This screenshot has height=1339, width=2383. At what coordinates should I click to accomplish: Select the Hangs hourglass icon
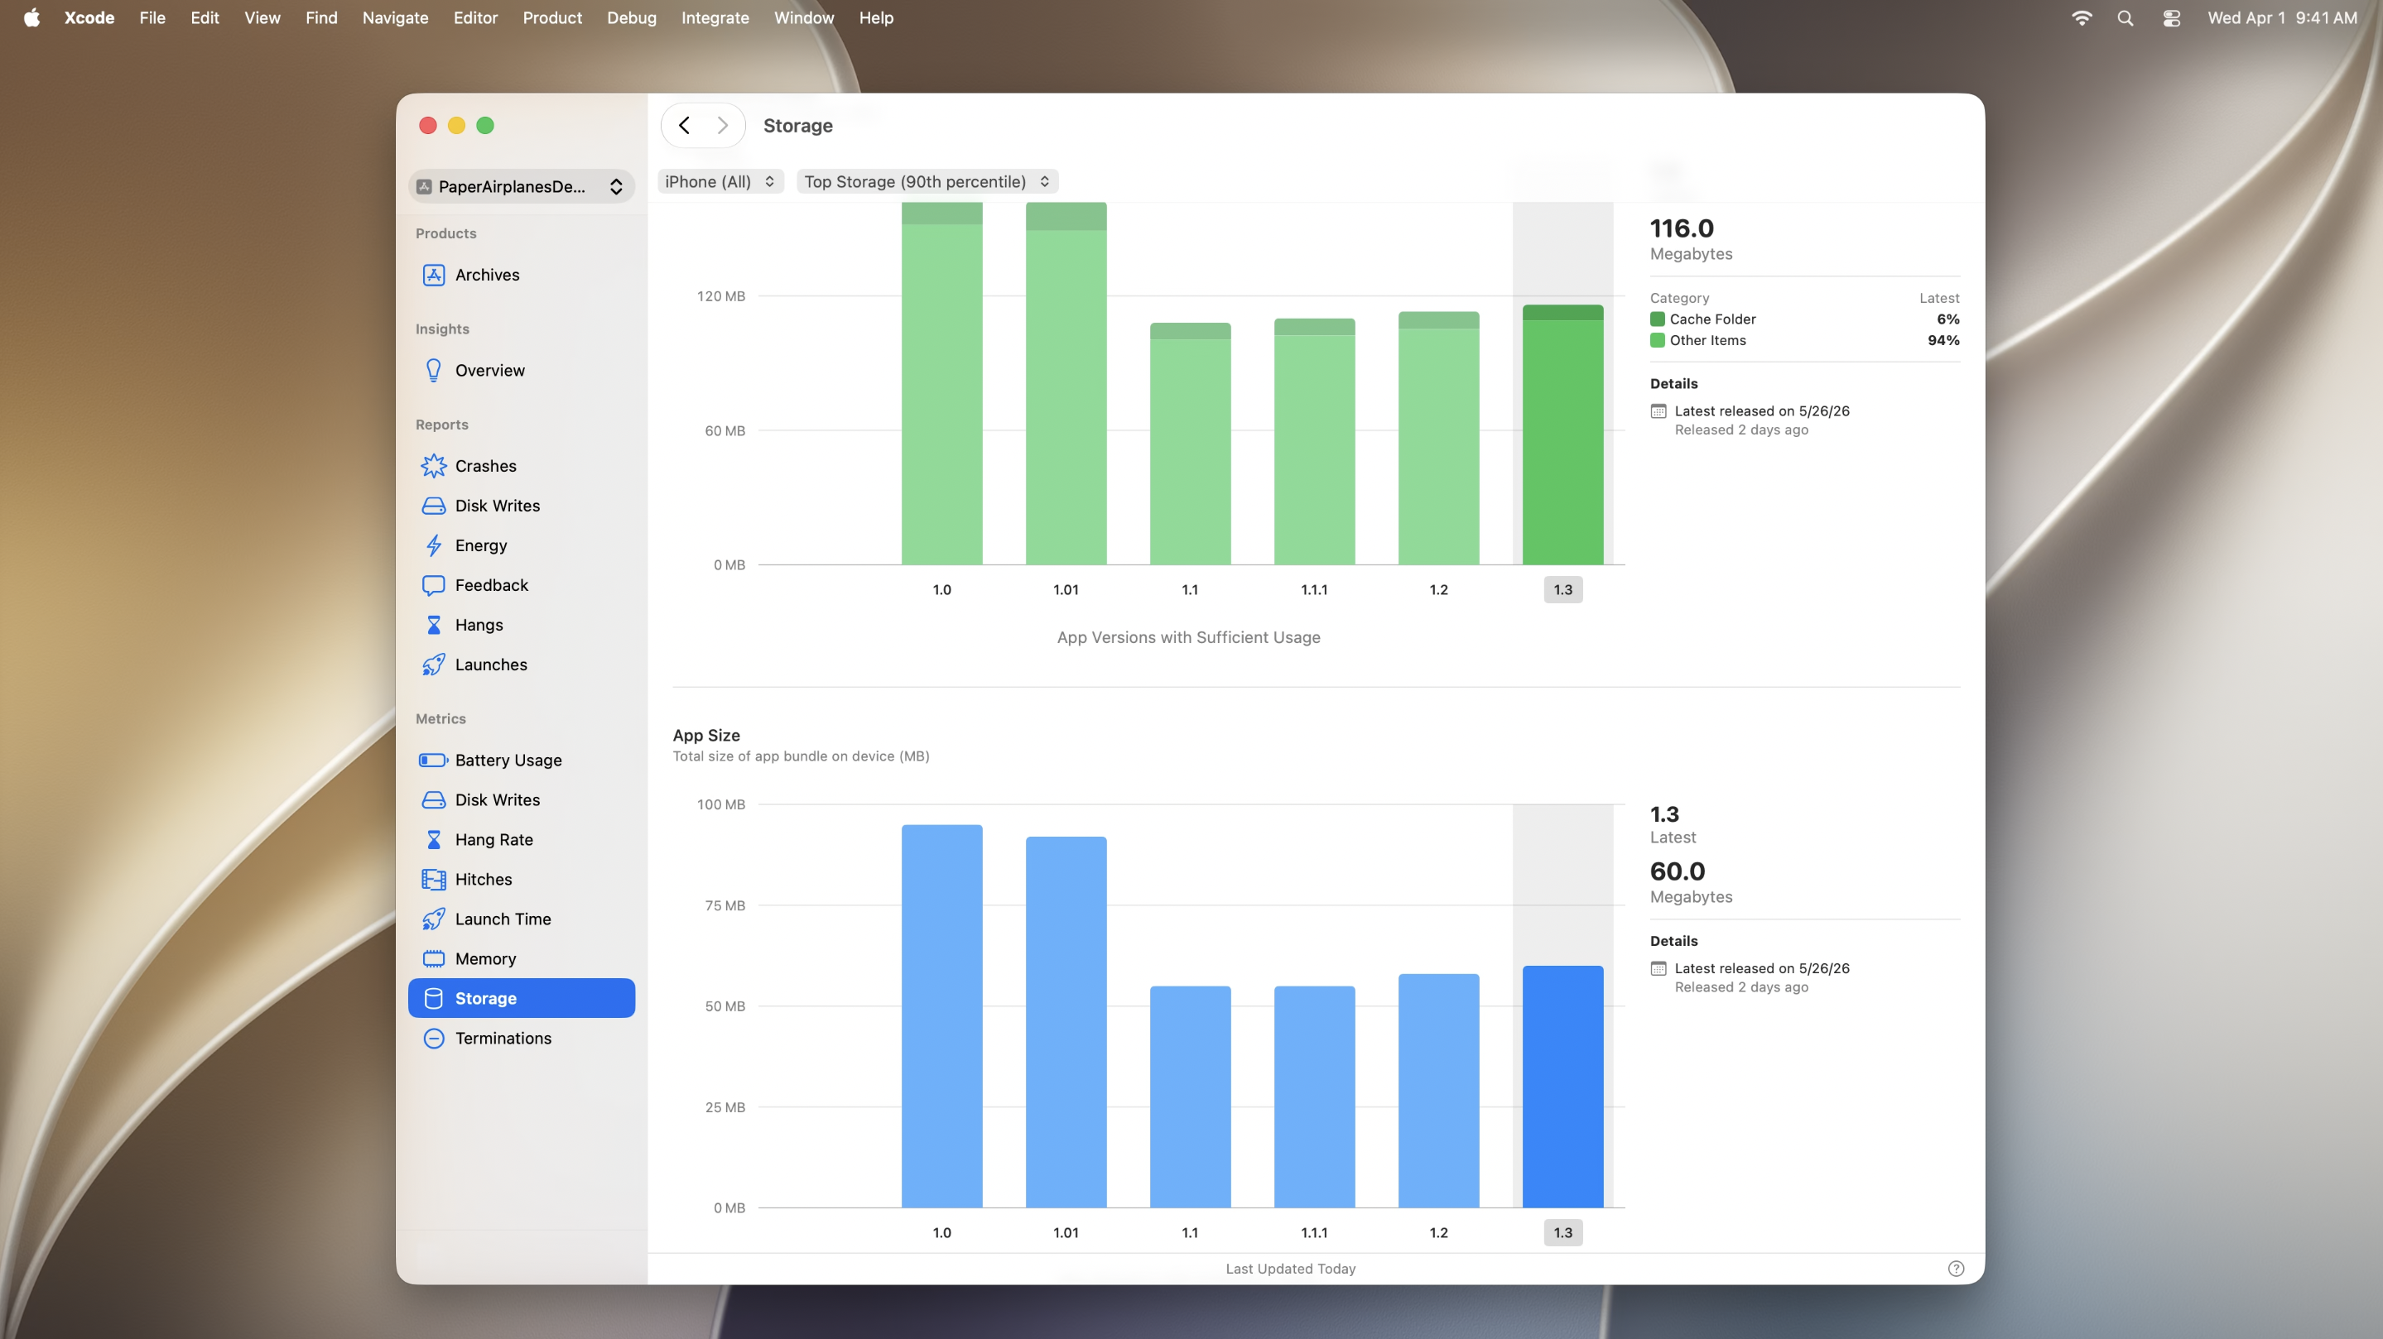(433, 624)
